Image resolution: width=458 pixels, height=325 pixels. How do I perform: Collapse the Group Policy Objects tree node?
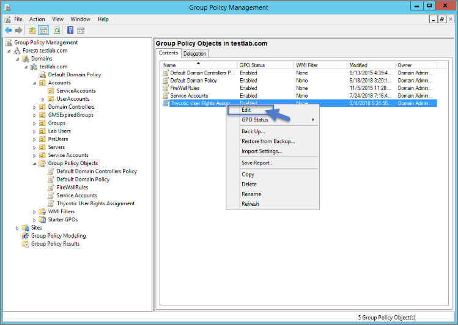tap(34, 164)
